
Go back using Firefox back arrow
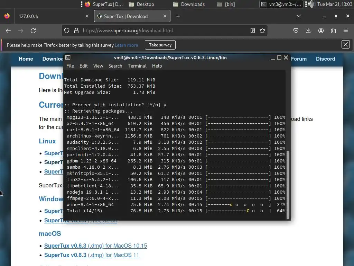(8, 30)
